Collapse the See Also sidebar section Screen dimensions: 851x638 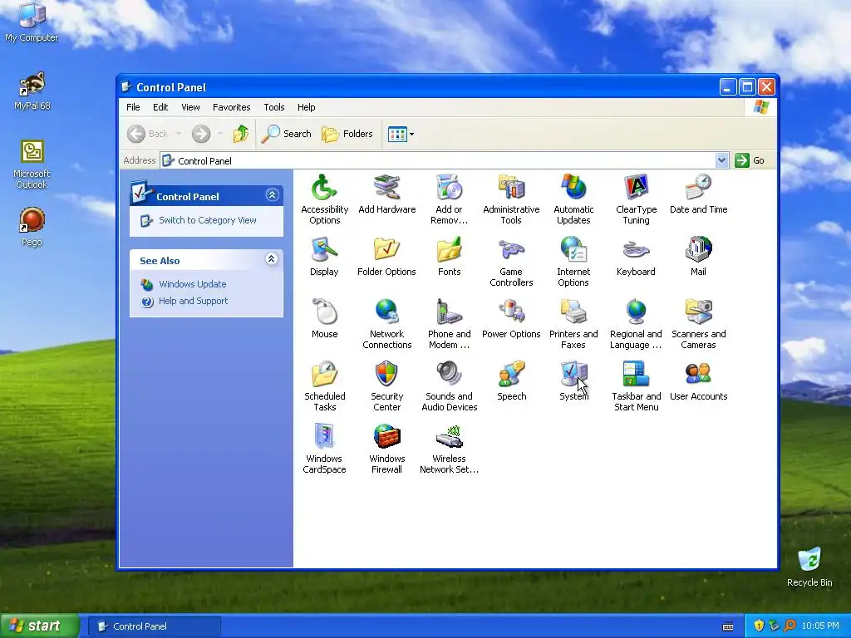click(272, 259)
